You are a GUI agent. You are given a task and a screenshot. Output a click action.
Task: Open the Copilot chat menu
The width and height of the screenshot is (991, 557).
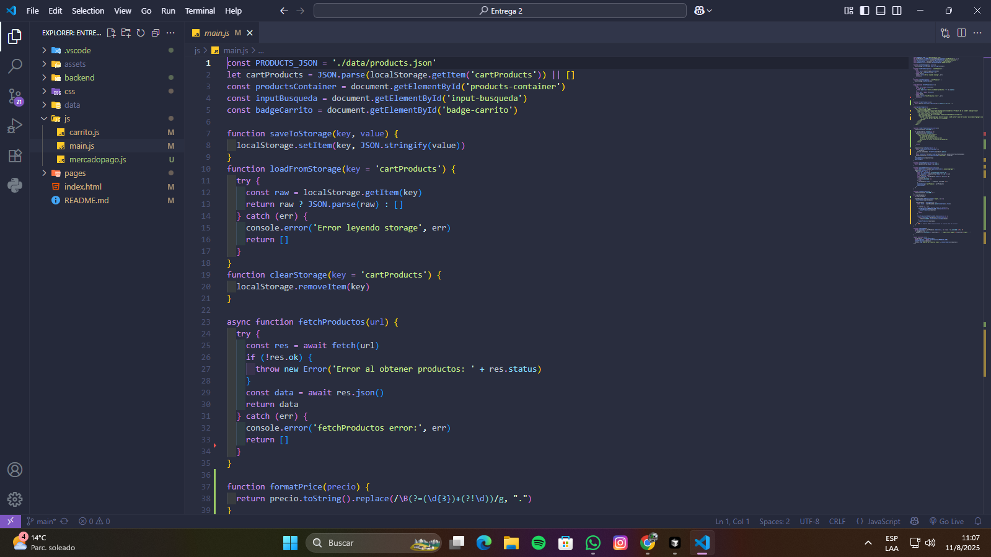(703, 11)
